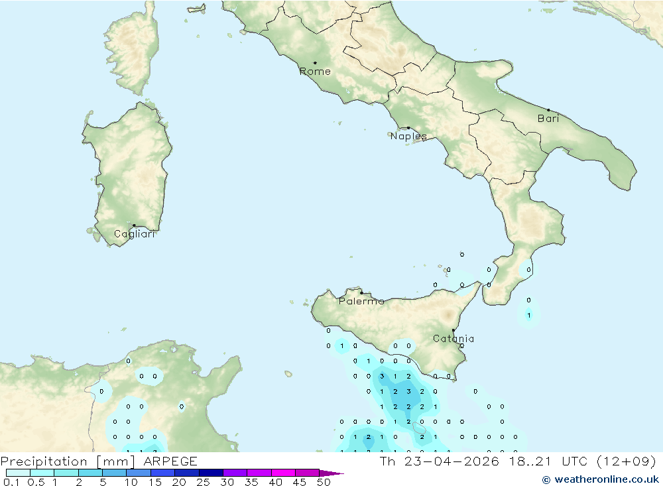The image size is (663, 486).
Task: Click the Naples city label
Action: pyautogui.click(x=408, y=136)
